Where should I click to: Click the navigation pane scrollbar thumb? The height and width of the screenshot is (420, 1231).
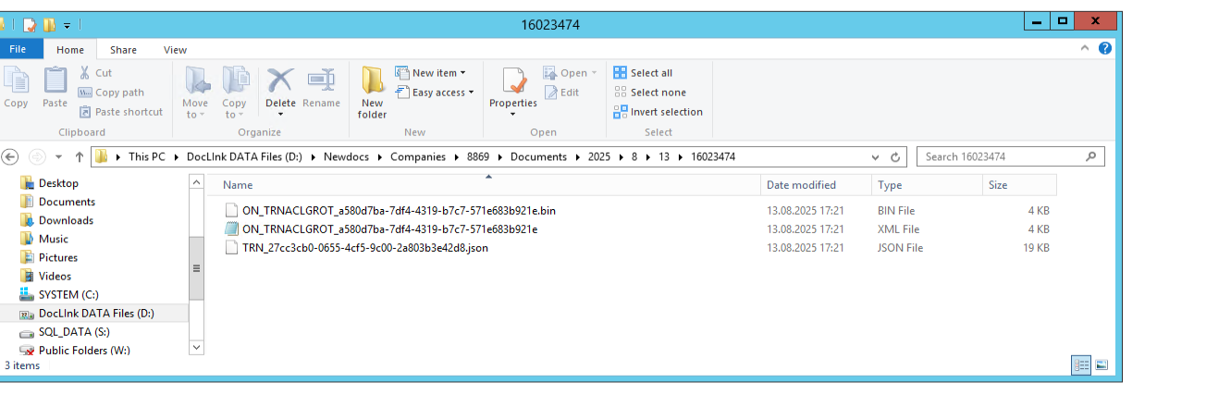196,268
